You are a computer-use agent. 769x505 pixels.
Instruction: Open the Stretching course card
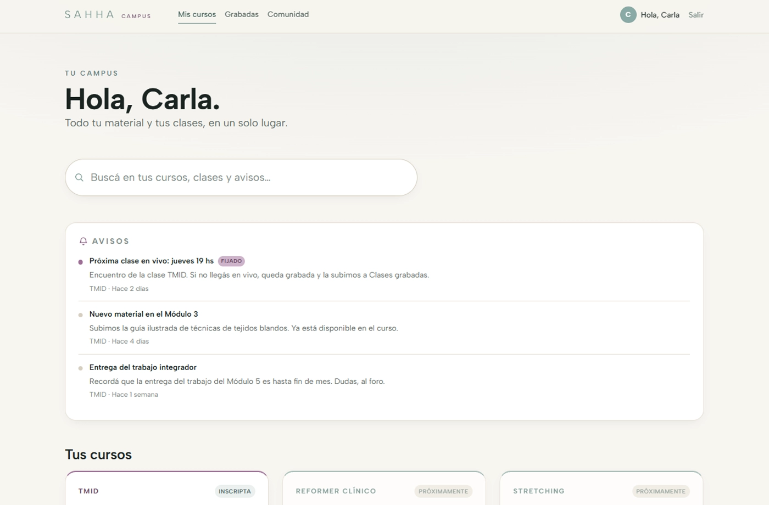(601, 489)
